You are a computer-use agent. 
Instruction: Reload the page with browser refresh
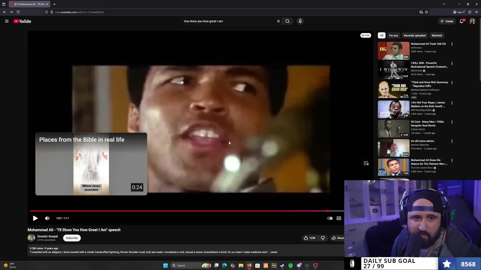[18, 12]
